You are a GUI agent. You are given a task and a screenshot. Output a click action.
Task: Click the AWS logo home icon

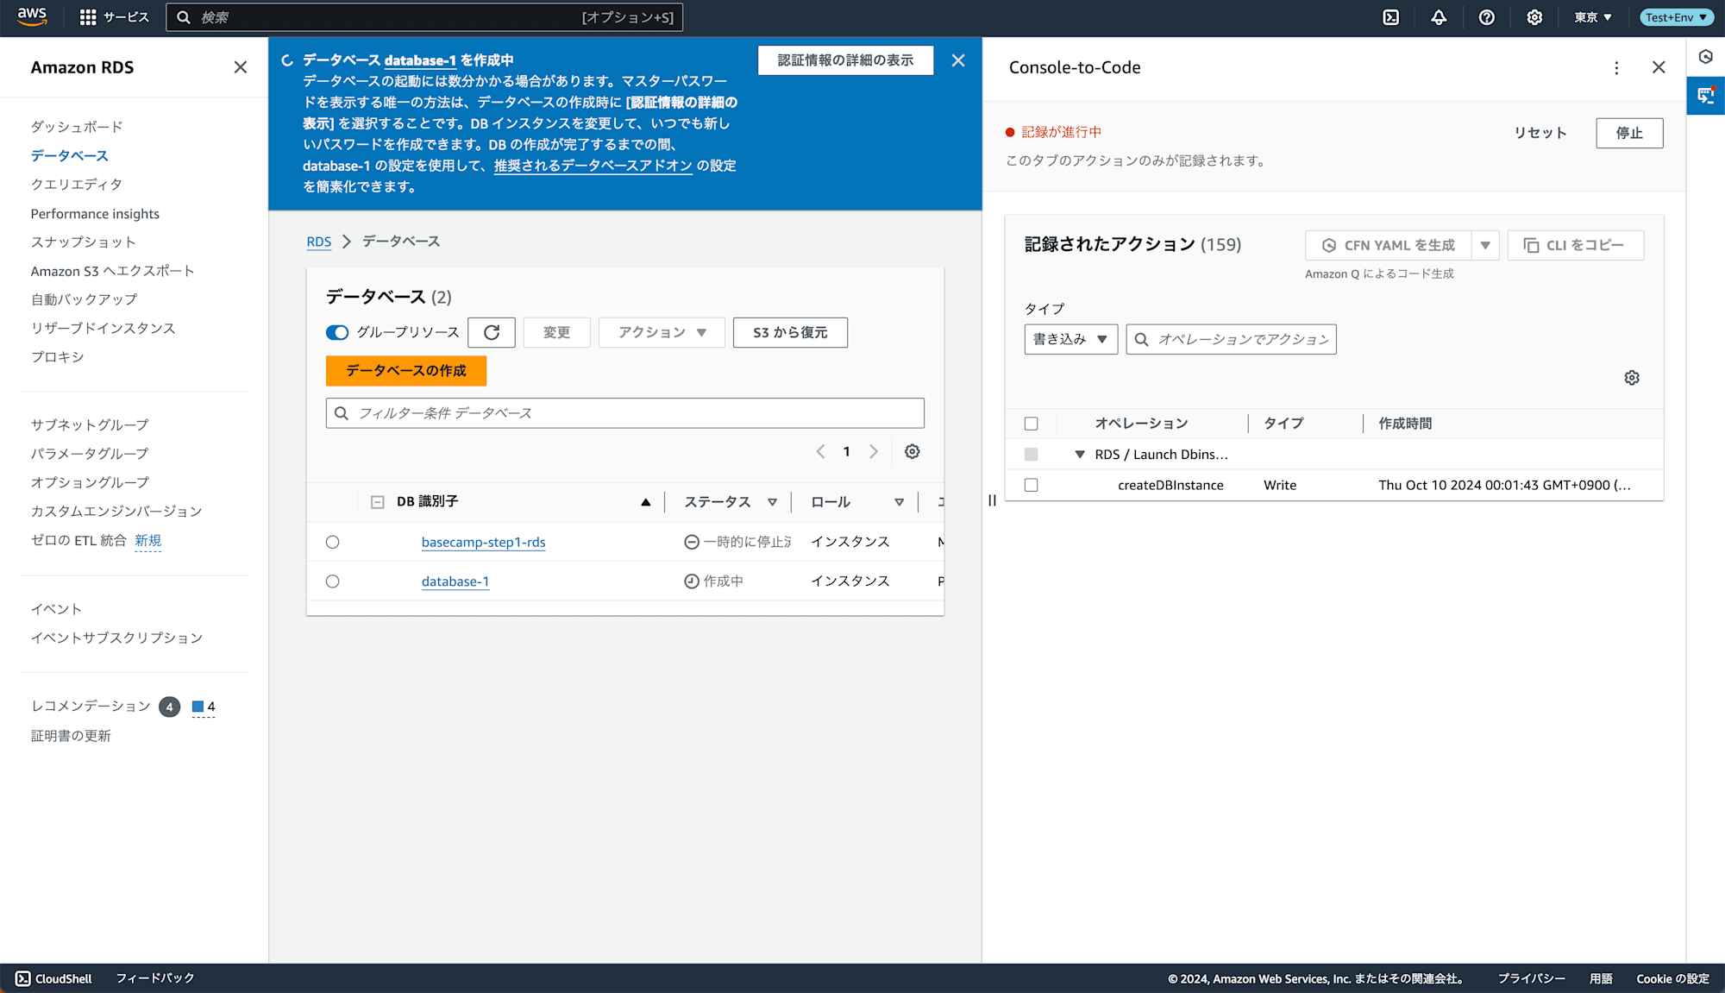pyautogui.click(x=32, y=17)
